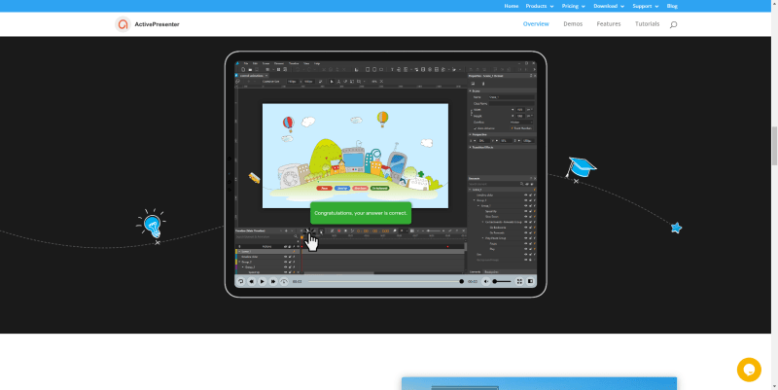This screenshot has height=390, width=778.
Task: Click the video player volume slider
Action: (x=502, y=281)
